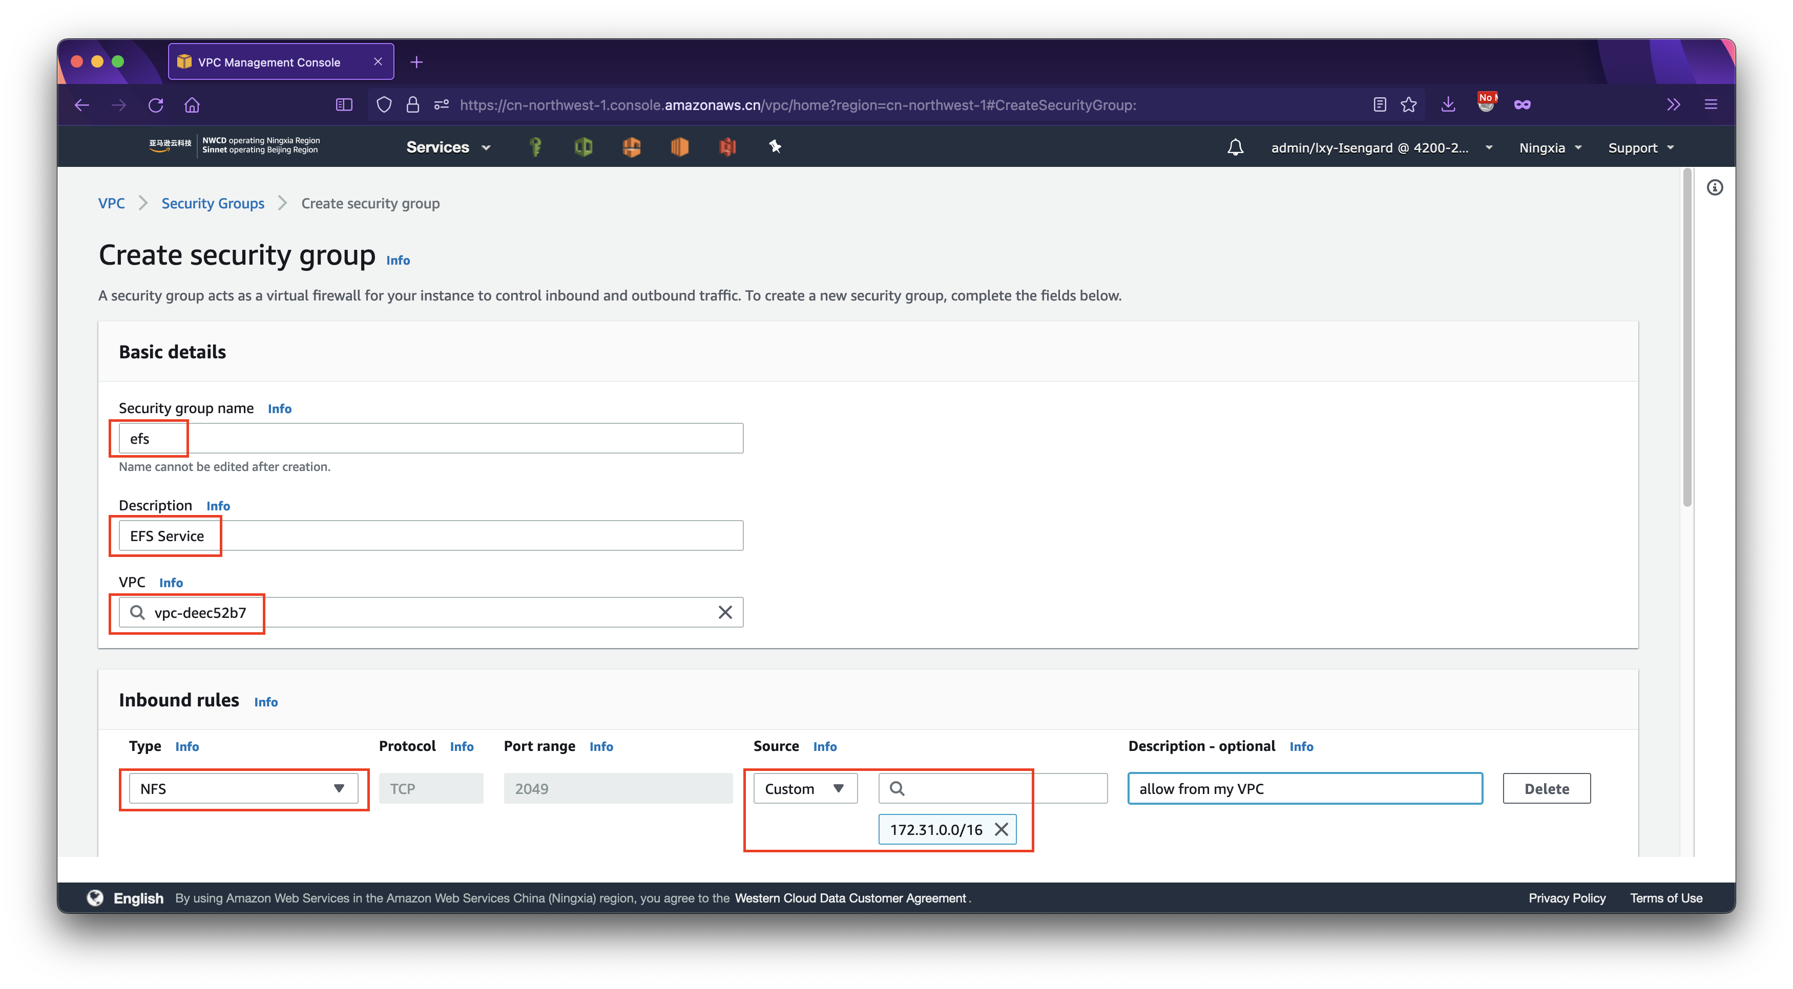Click the red service shortcut icon

coord(727,147)
